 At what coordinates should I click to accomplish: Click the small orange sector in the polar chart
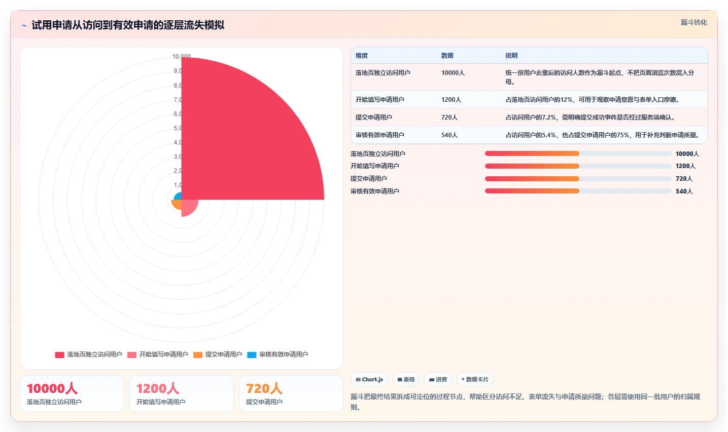click(177, 204)
